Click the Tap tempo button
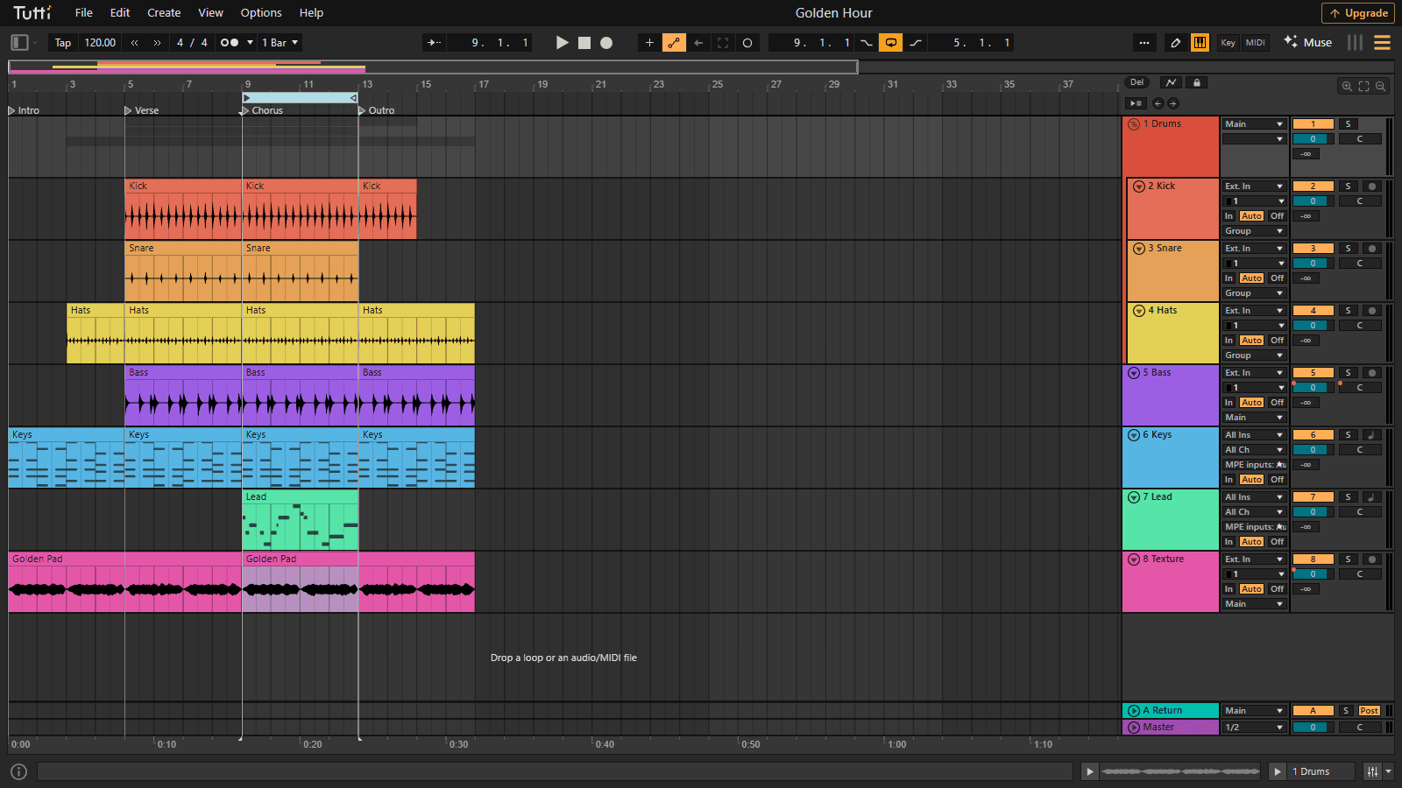This screenshot has height=788, width=1402. 63,42
